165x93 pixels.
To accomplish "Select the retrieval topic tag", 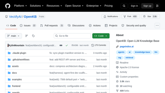I will coord(129,58).
